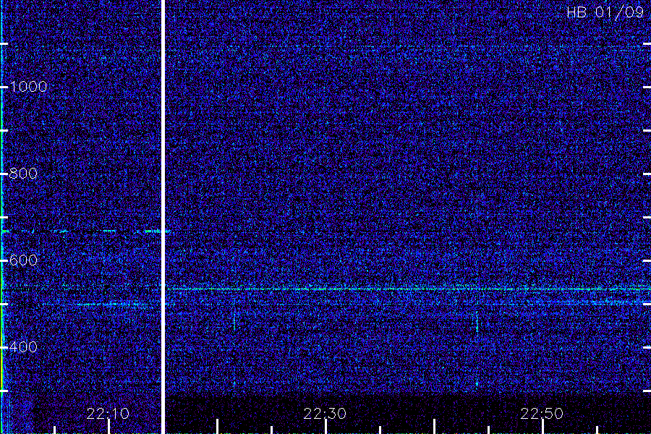The image size is (651, 434).
Task: Click the 800 frequency axis label
Action: [x=23, y=173]
